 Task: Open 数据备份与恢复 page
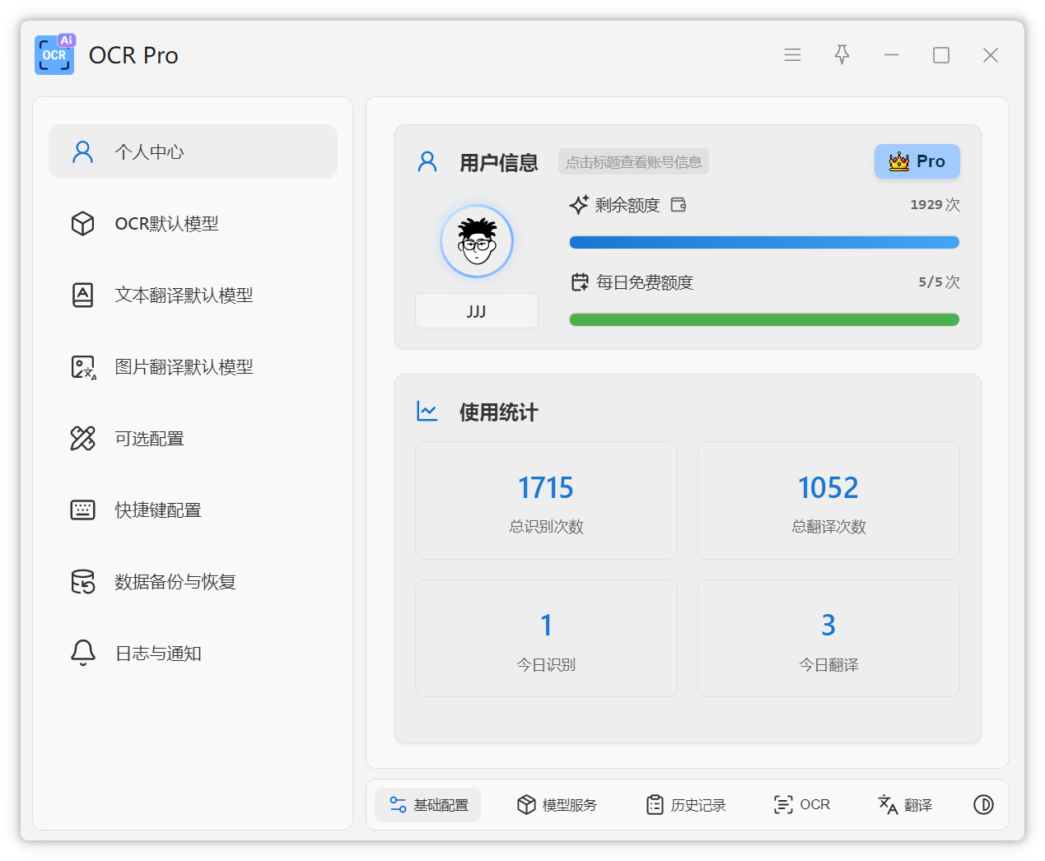pyautogui.click(x=194, y=582)
